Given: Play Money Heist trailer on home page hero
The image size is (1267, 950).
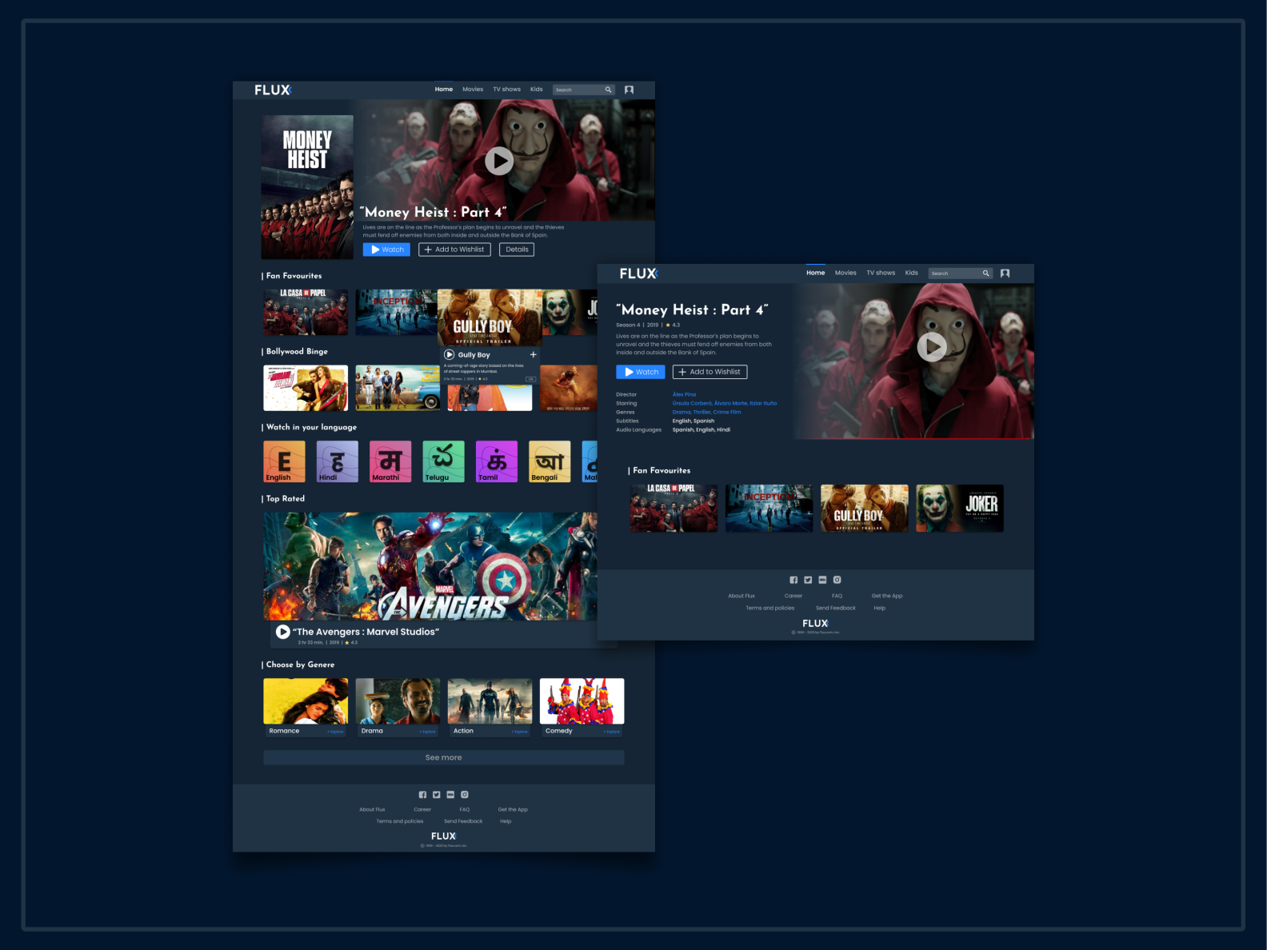Looking at the screenshot, I should point(499,162).
